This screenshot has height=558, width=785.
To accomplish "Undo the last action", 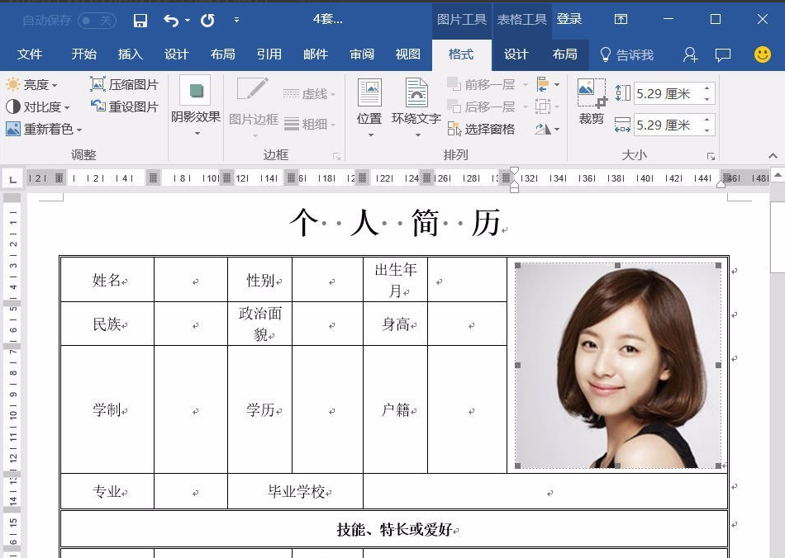I will [171, 21].
